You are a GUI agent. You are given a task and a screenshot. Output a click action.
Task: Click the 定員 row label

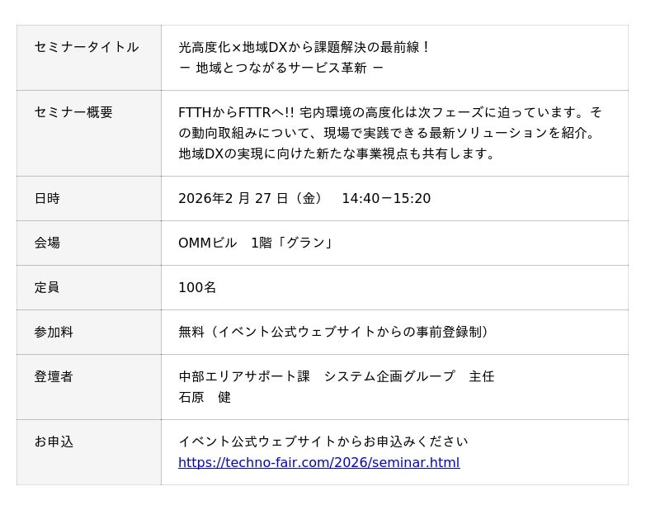(47, 287)
